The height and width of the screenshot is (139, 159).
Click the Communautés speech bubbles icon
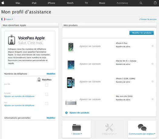[142, 128]
